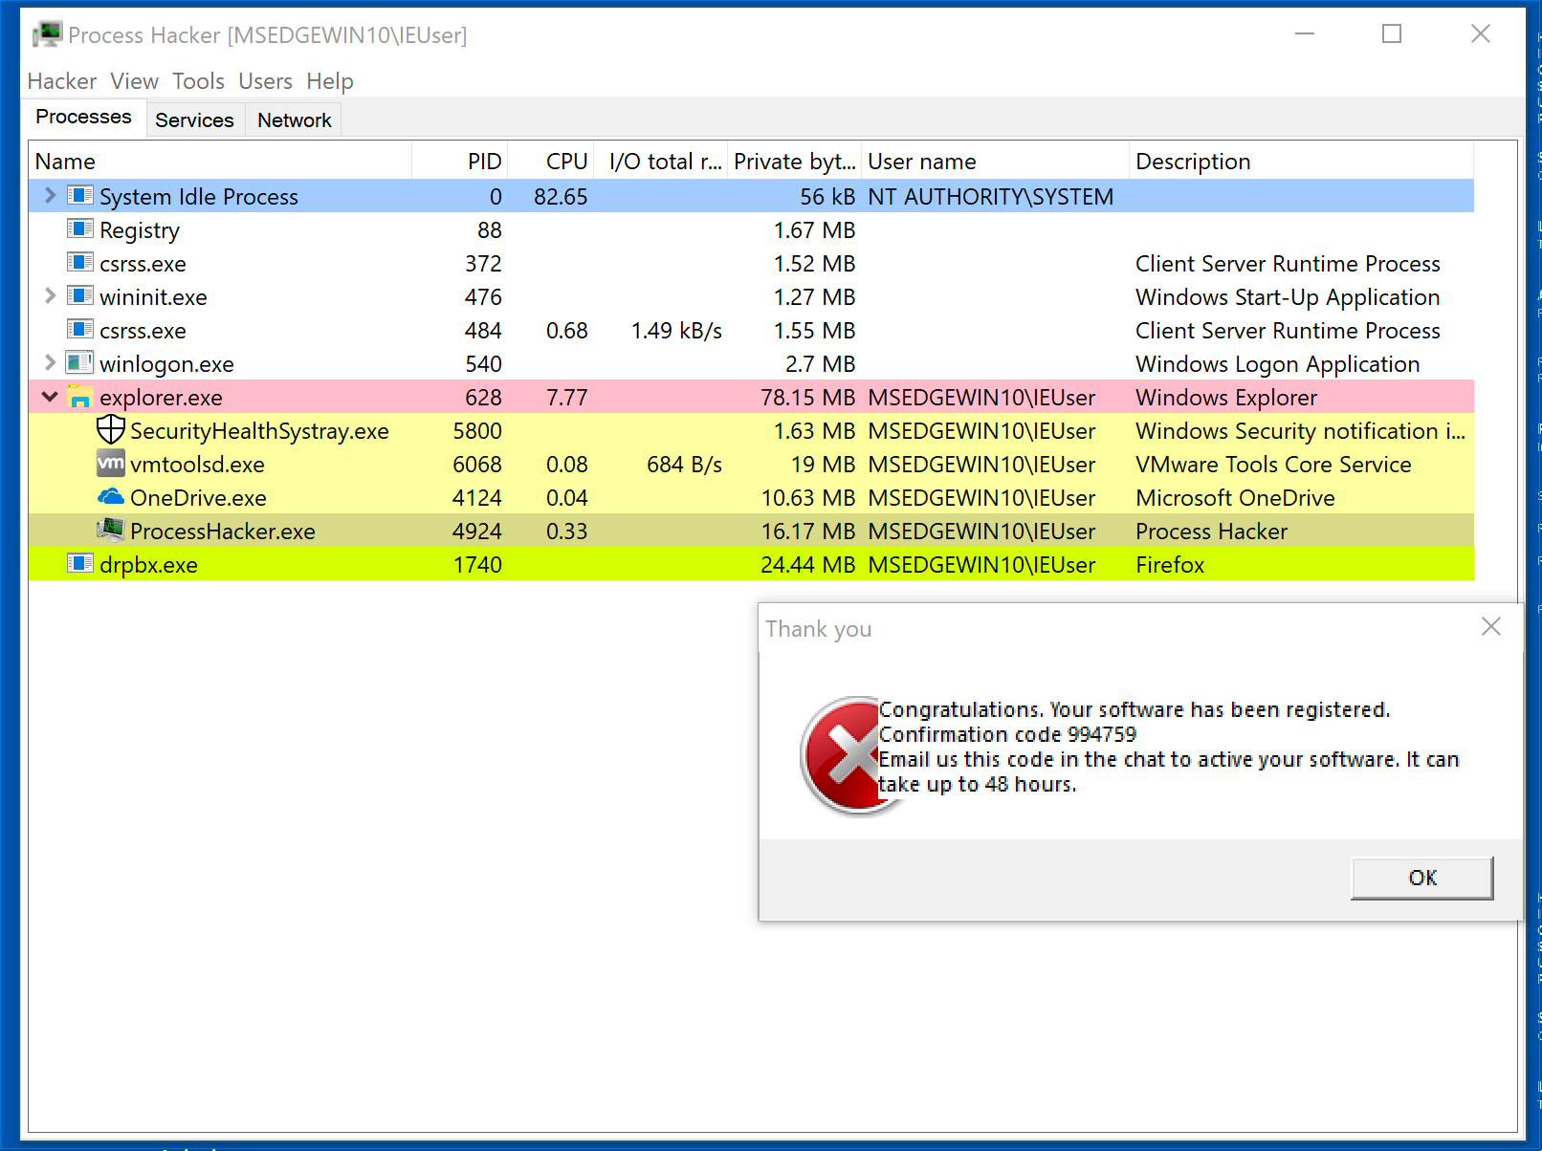Click PID value 1740
Viewport: 1542px width, 1151px height.
[x=477, y=565]
